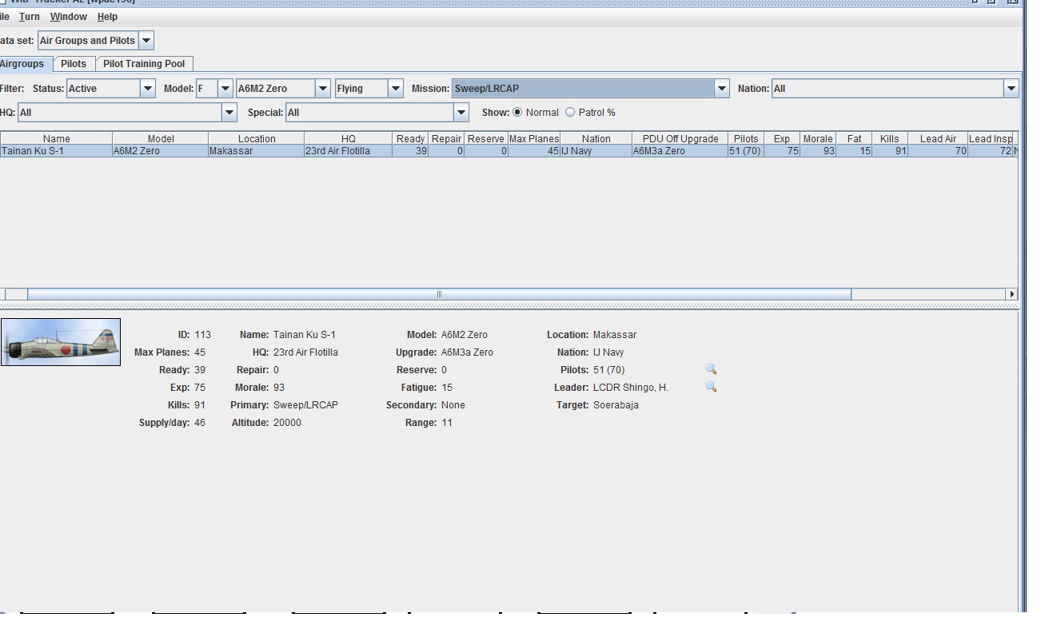Sort table by Max Planes column header
The width and height of the screenshot is (1041, 617).
tap(534, 138)
